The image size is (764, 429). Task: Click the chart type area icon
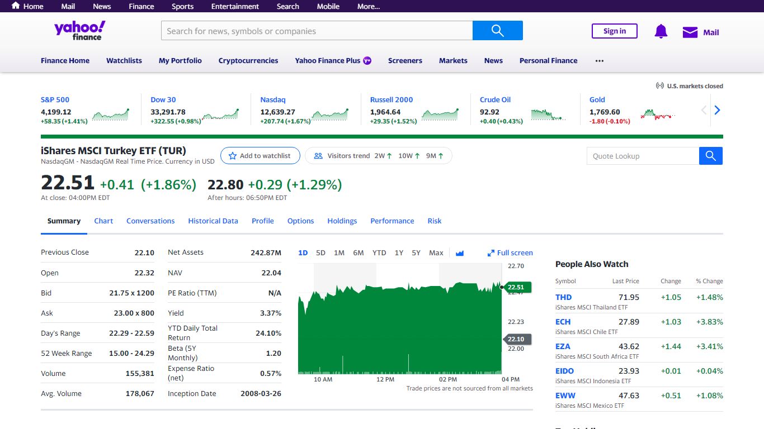click(x=460, y=253)
